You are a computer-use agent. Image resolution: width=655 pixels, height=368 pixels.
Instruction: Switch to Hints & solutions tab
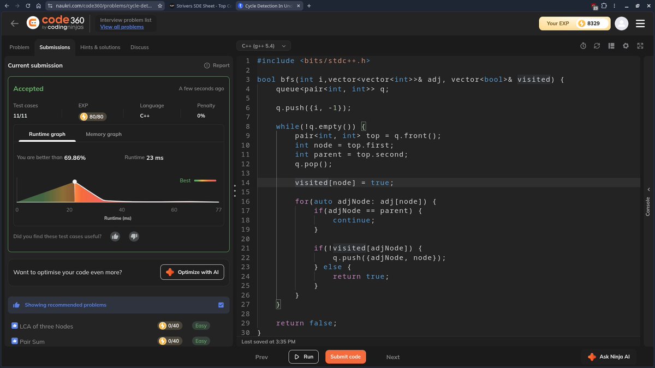(x=100, y=47)
